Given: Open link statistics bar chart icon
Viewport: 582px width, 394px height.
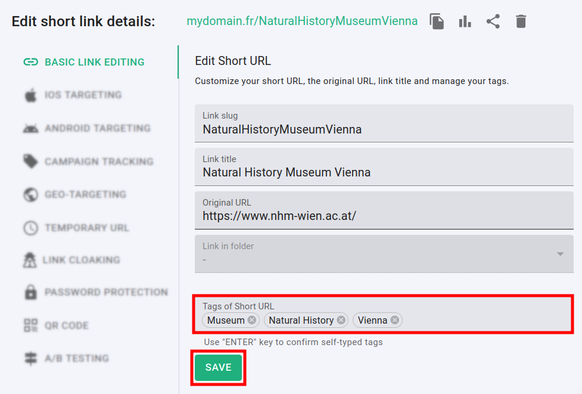Looking at the screenshot, I should [465, 22].
